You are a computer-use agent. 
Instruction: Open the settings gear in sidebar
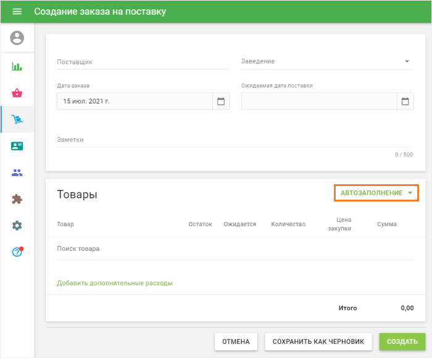coord(17,226)
